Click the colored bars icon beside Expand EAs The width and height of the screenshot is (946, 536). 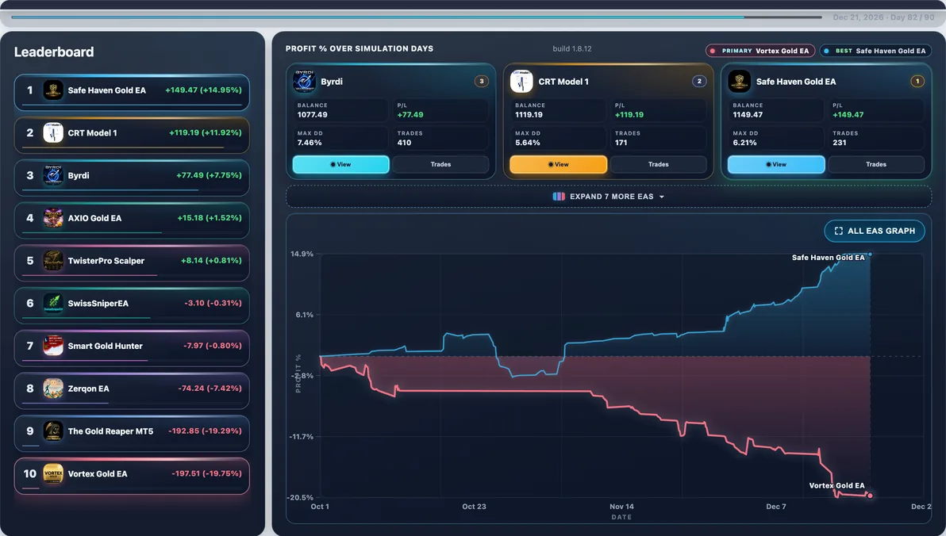click(x=559, y=197)
